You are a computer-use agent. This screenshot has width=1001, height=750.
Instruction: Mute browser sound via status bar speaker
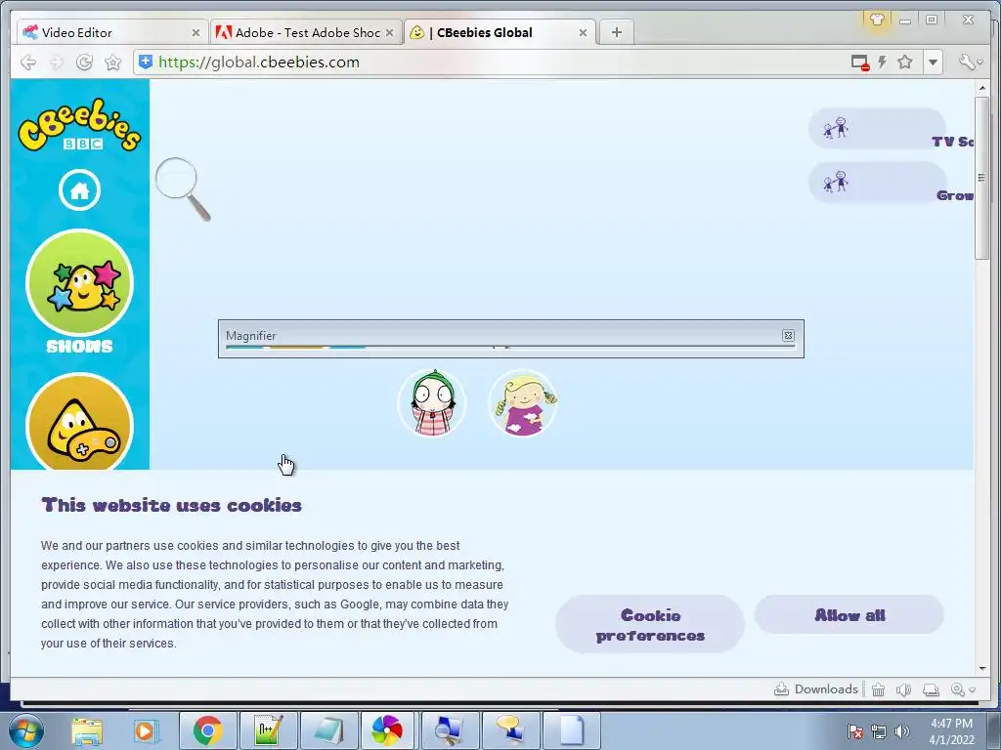[x=903, y=689]
